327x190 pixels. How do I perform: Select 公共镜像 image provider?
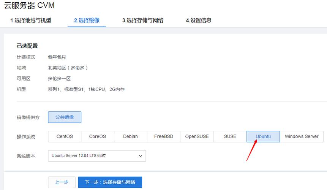click(65, 117)
